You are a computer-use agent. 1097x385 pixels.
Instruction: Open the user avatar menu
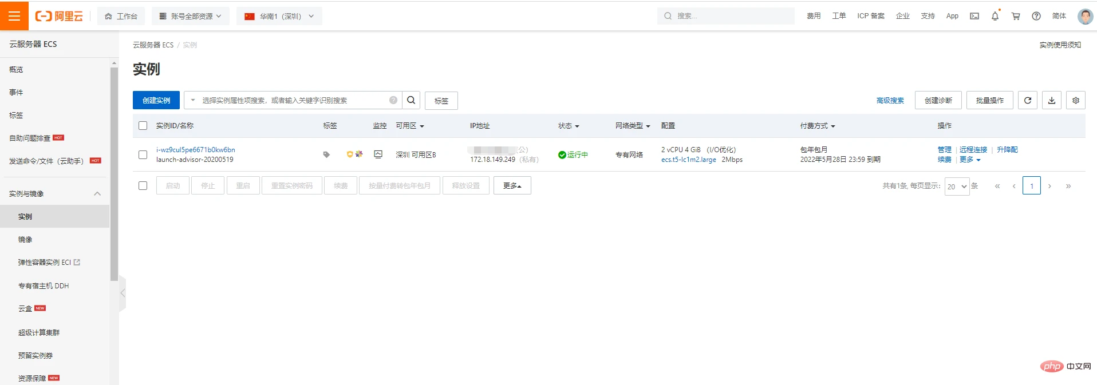click(1085, 16)
